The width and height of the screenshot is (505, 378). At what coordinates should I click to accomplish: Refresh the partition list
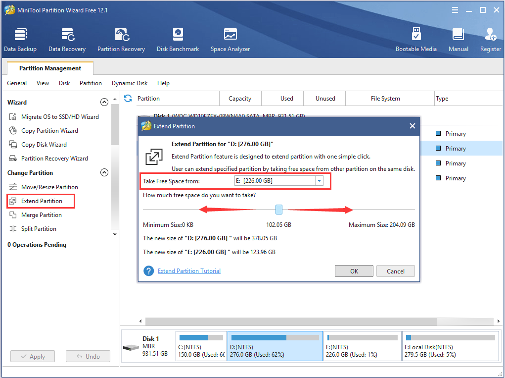click(128, 99)
